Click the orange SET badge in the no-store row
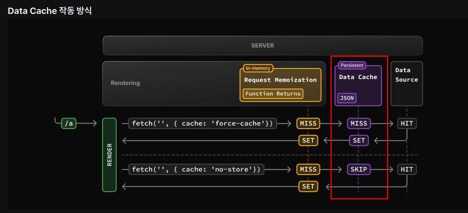 [308, 187]
